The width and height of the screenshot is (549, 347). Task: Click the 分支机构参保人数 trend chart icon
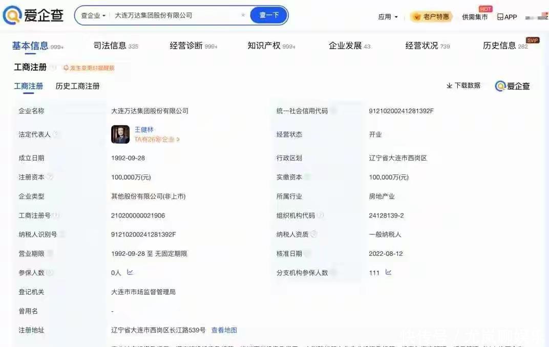pyautogui.click(x=388, y=272)
